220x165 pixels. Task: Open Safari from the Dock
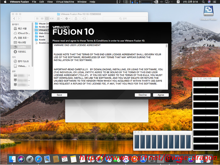coord(38,159)
